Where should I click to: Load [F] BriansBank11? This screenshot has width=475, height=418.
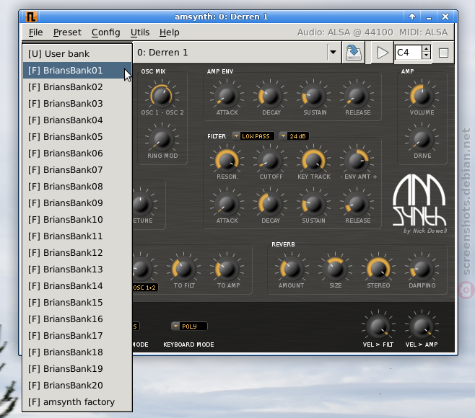77,236
